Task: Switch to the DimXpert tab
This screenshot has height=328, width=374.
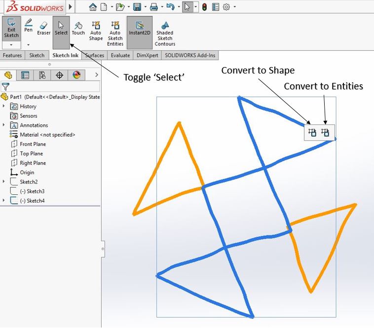Action: tap(148, 55)
